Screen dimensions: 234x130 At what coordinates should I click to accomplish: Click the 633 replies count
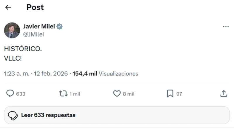pyautogui.click(x=21, y=94)
